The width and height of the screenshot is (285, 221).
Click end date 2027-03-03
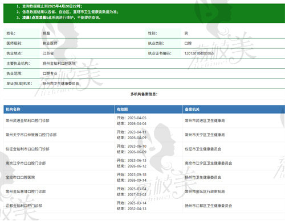(137, 194)
